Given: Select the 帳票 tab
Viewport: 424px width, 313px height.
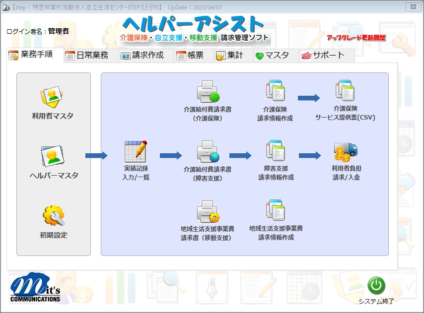Looking at the screenshot, I should click(194, 56).
